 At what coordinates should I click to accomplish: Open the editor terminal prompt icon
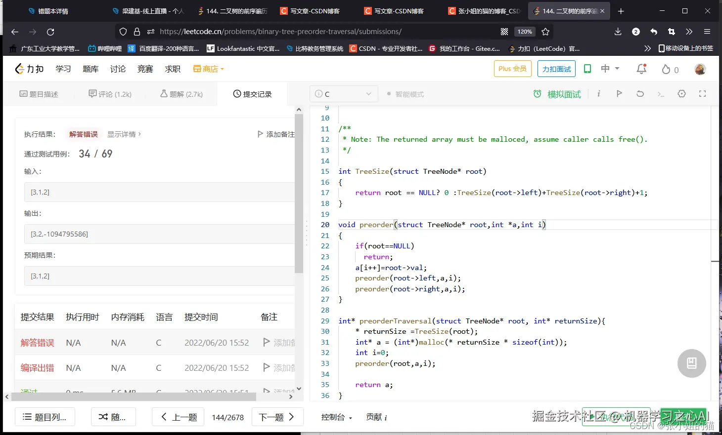click(661, 94)
